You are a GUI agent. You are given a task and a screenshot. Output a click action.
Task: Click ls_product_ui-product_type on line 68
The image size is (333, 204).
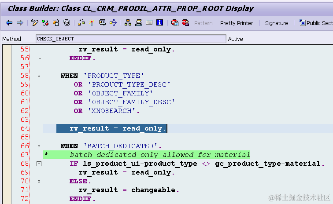[140, 164]
